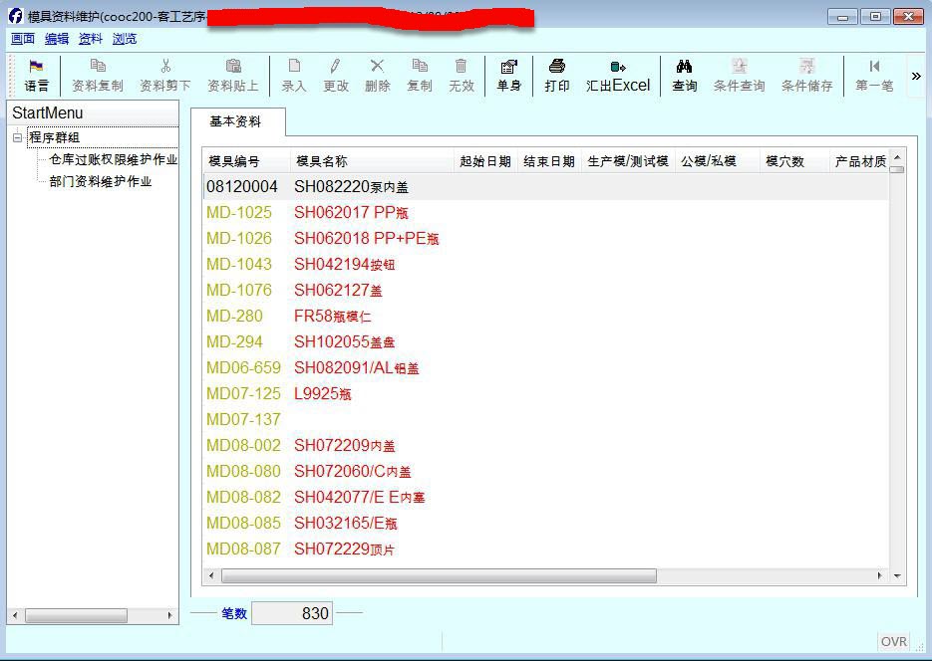The width and height of the screenshot is (932, 661).
Task: Click the 条件储存 save conditions icon
Action: coord(806,75)
